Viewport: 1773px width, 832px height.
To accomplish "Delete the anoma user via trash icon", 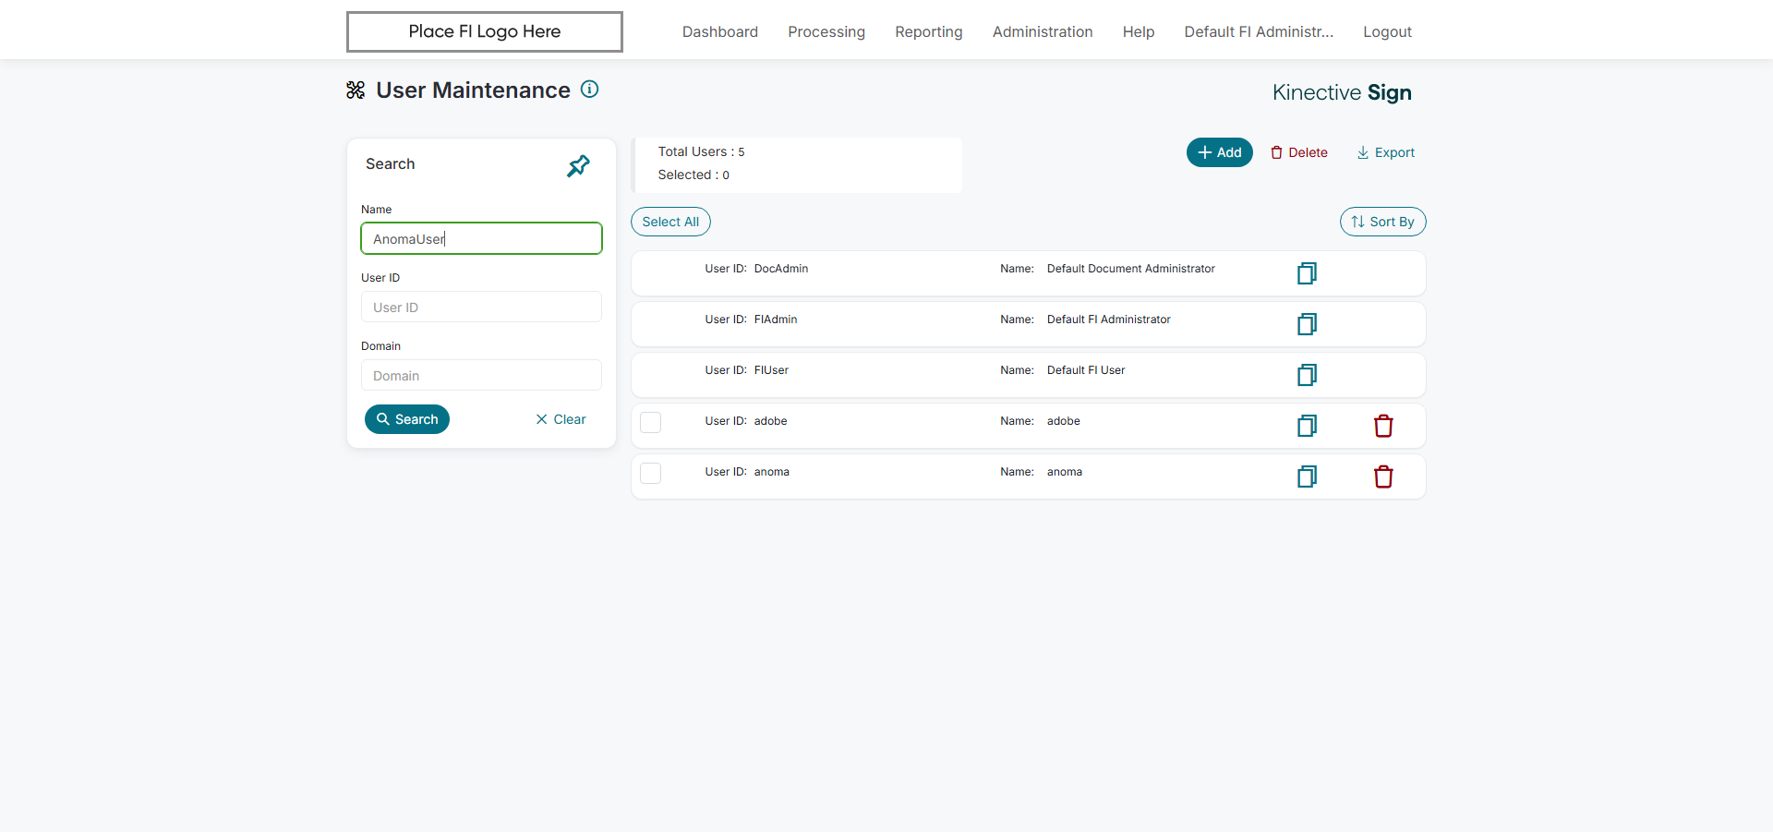I will click(x=1383, y=476).
